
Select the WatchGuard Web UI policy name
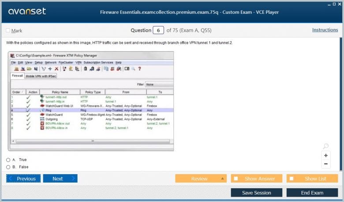click(x=59, y=106)
